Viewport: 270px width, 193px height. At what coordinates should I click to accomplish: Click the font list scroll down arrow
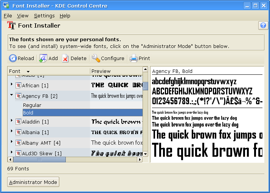pyautogui.click(x=145, y=154)
